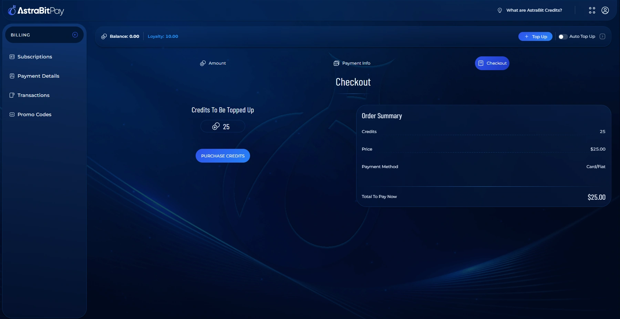Click the 25 credits amount field
The width and height of the screenshot is (620, 319).
[x=223, y=126]
